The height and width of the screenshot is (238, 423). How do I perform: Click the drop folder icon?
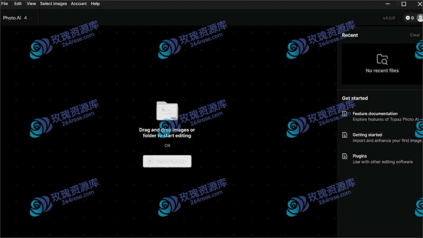pyautogui.click(x=167, y=111)
